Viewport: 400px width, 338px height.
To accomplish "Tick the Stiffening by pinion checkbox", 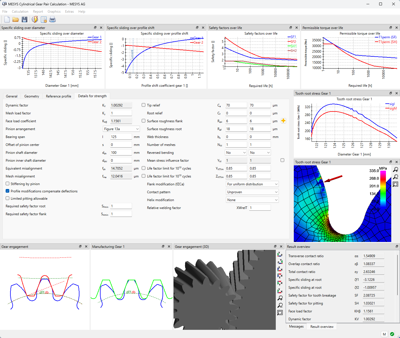I will coord(8,184).
